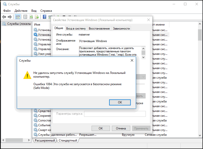203x149 pixels.
Task: Click the gear icon of second Управлен row
Action: point(35,49)
